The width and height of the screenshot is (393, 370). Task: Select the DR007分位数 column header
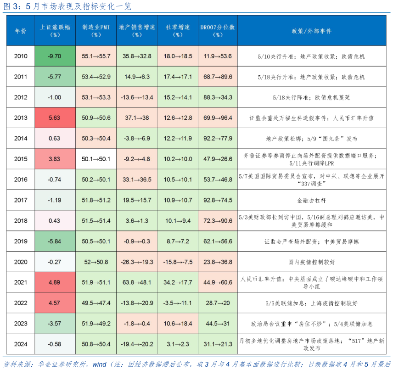(x=217, y=31)
